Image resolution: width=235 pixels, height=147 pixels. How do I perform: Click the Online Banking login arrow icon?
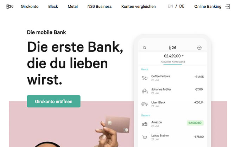click(228, 7)
